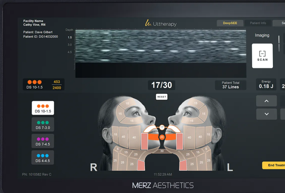Select the R face cheek region labeled 15
The image size is (285, 193).
[x=115, y=134]
